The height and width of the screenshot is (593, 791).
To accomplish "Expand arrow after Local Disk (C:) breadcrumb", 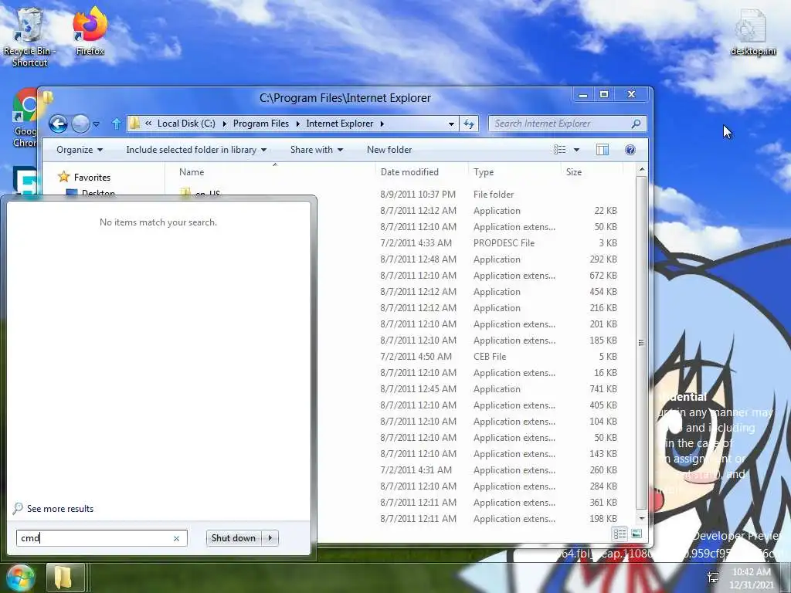I will [x=224, y=124].
